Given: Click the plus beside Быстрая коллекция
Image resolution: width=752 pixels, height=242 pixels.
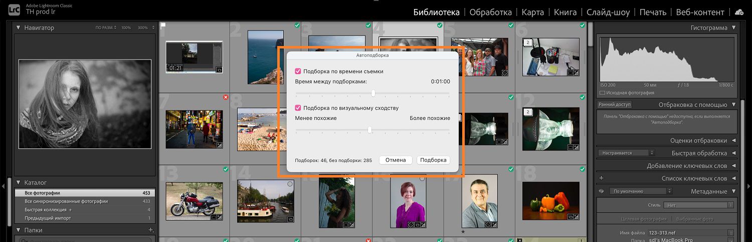Looking at the screenshot, I should [x=71, y=210].
